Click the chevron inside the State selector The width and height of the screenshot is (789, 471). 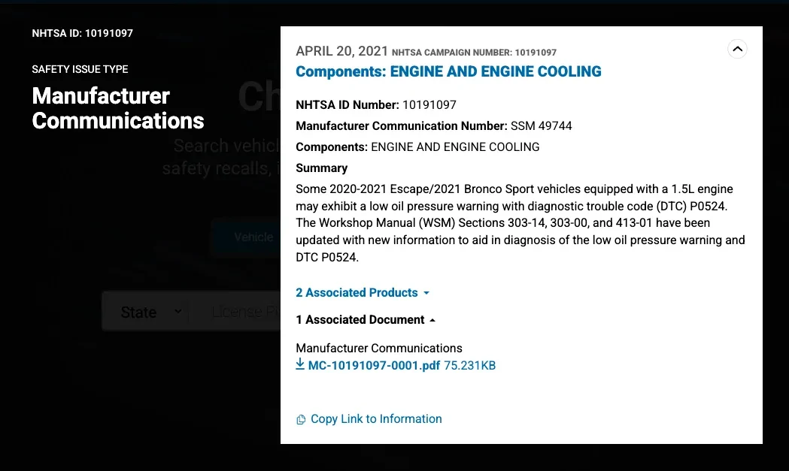[178, 311]
